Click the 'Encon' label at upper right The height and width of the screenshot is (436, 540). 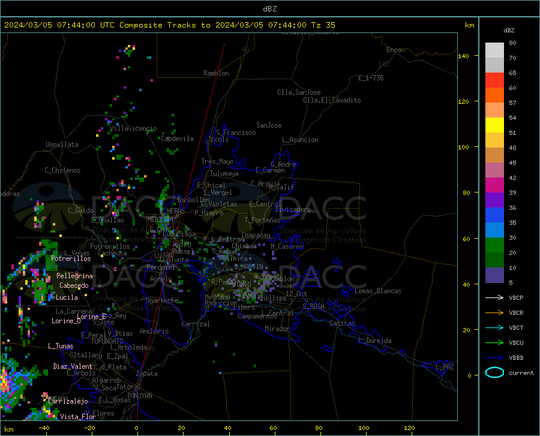pyautogui.click(x=395, y=50)
